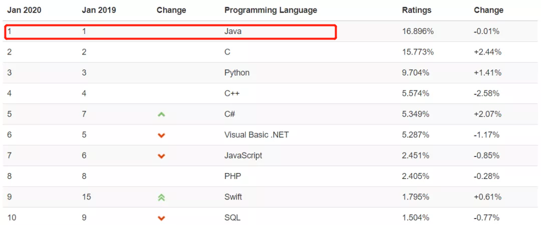Screen dimensions: 541x225
Task: Select the Java language name
Action: [x=233, y=31]
